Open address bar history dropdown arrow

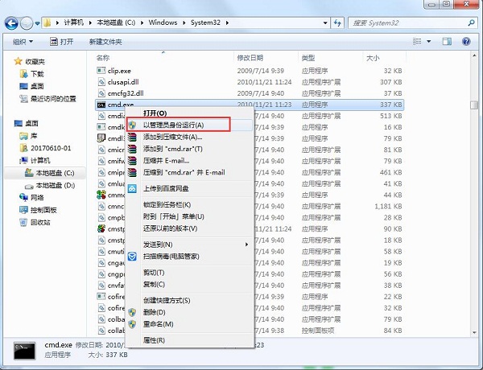coord(325,23)
